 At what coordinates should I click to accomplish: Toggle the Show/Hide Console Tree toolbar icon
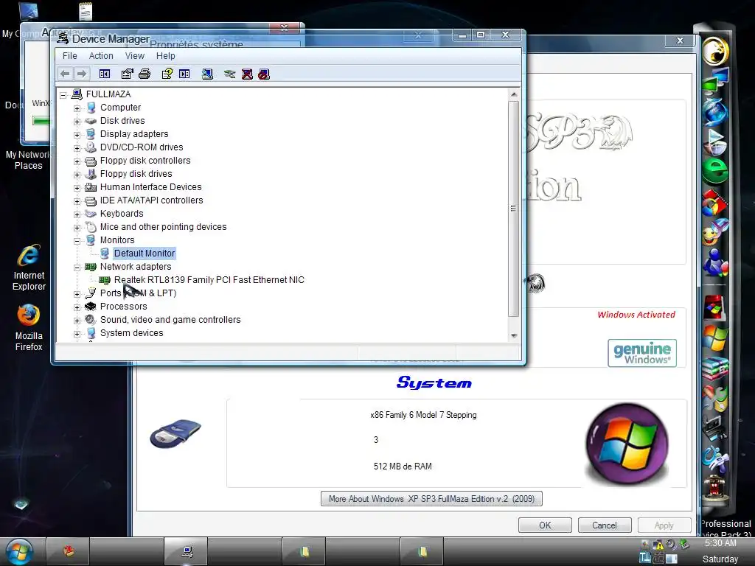coord(104,74)
